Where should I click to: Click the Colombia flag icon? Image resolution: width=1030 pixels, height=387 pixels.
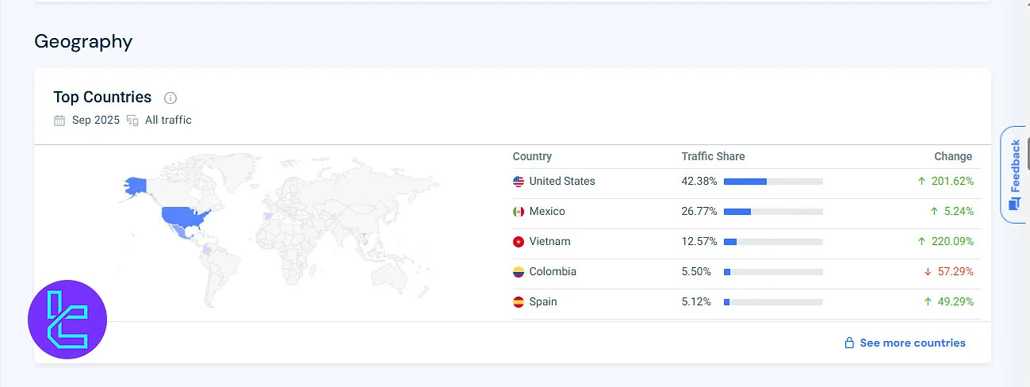coord(519,272)
